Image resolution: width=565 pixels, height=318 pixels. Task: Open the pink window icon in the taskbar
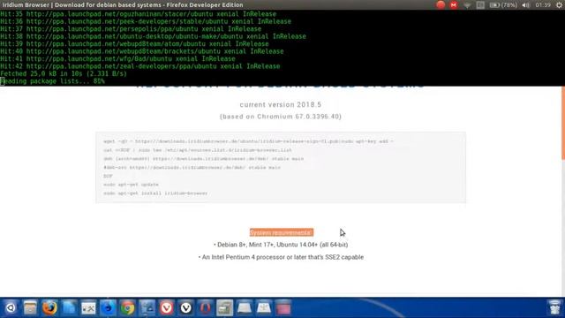(283, 308)
